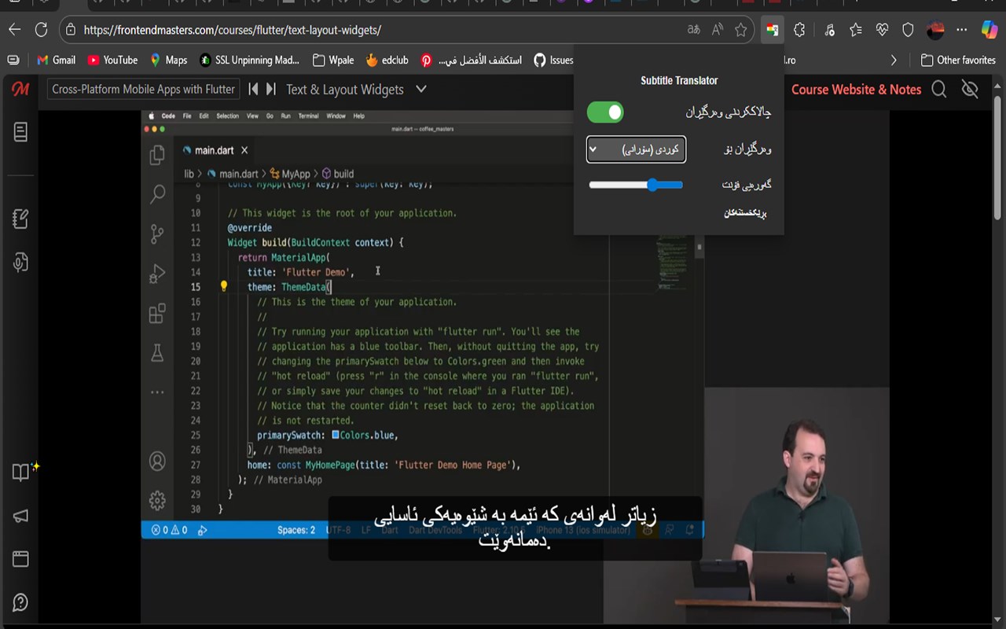Open the Subtitle Translator extension icon in toolbar
Image resolution: width=1006 pixels, height=629 pixels.
click(772, 30)
